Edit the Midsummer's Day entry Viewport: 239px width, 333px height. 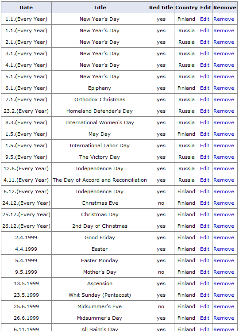tap(204, 318)
